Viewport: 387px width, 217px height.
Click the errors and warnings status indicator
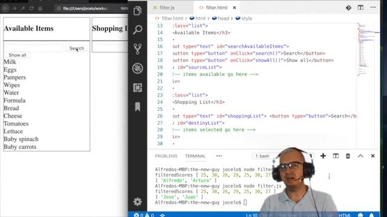coord(144,215)
